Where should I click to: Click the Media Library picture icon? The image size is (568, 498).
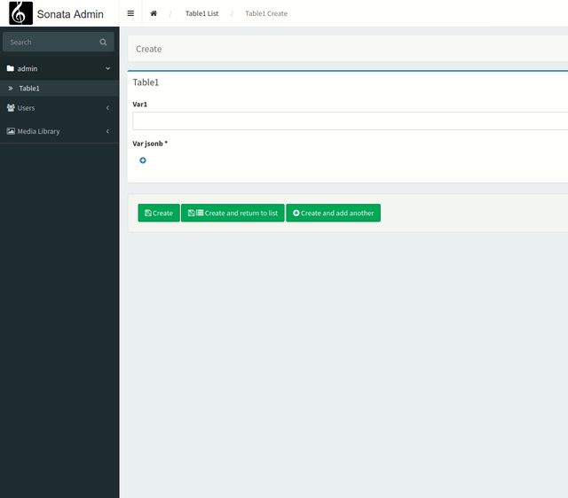pos(11,131)
